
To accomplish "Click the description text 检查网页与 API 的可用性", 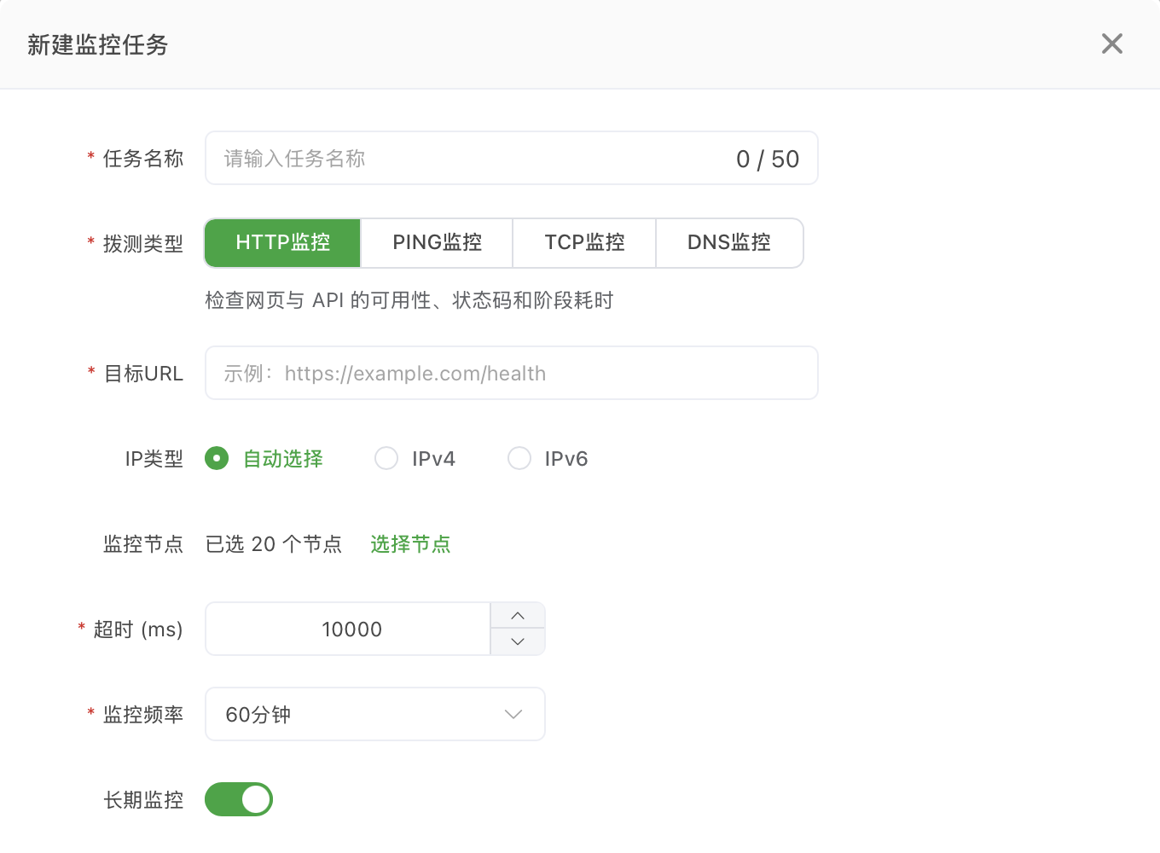I will (409, 300).
